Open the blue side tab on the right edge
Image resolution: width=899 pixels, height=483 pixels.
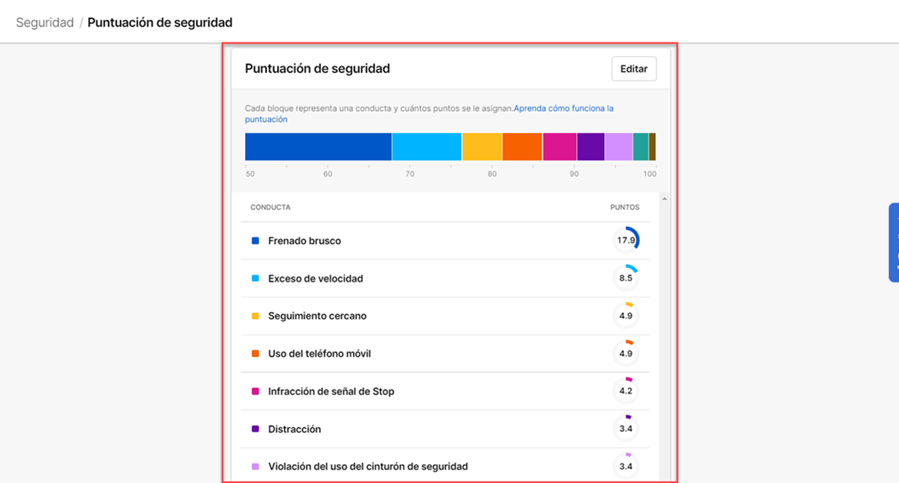(x=894, y=243)
